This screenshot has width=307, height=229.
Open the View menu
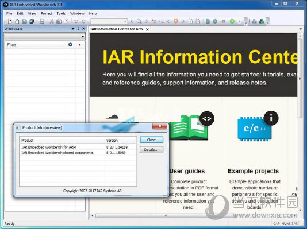32,13
